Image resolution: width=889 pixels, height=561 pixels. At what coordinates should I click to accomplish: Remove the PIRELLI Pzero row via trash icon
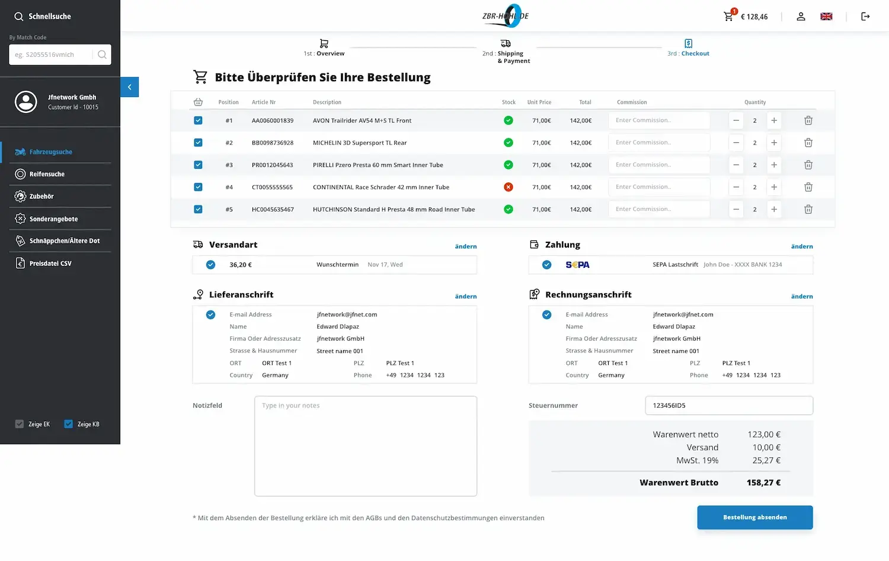coord(808,165)
